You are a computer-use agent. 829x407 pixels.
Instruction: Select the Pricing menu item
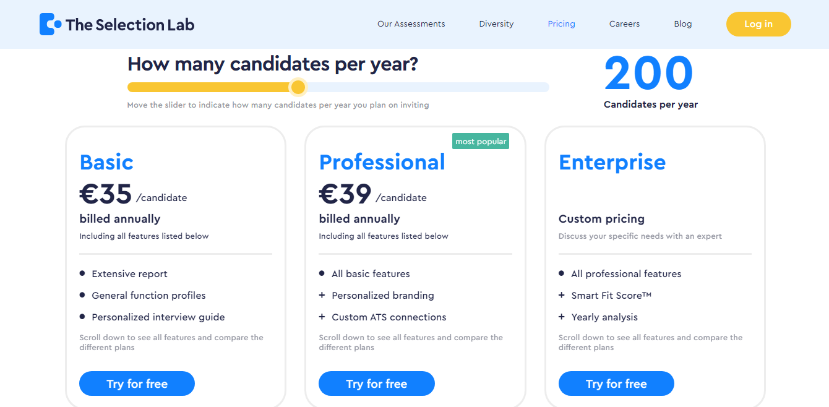coord(561,24)
